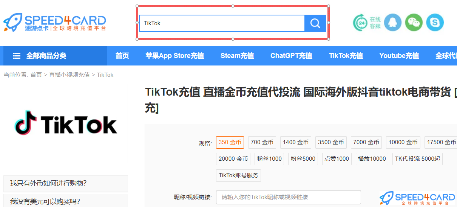Select the 7000 金币 option
The width and height of the screenshot is (457, 207).
[x=366, y=142]
